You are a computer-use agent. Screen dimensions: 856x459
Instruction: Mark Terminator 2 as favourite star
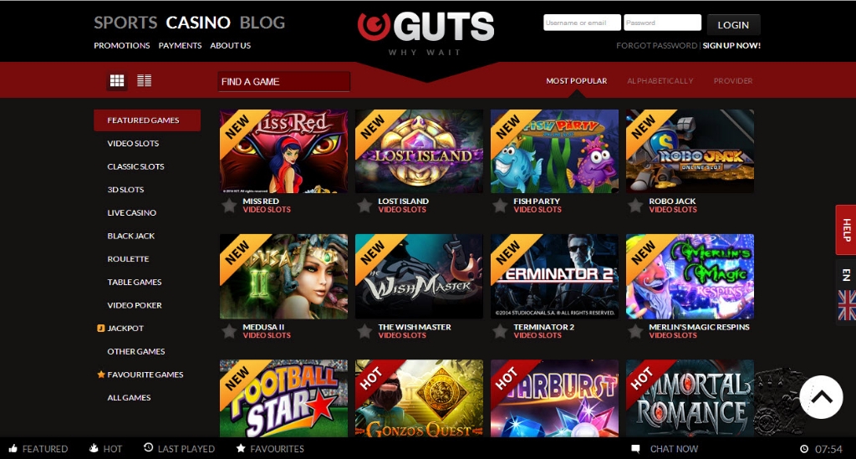(500, 331)
